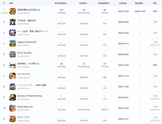Screen dimensions: 162x124
Task: Open the キノコ伝説 app icon
Action: click(12, 33)
